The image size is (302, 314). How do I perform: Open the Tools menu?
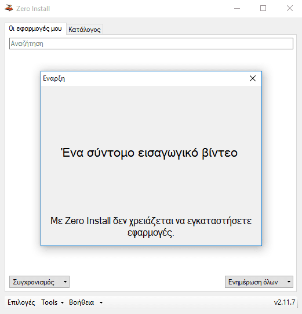49,302
